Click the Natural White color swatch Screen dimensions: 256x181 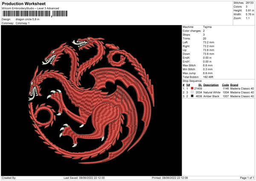tap(192, 92)
